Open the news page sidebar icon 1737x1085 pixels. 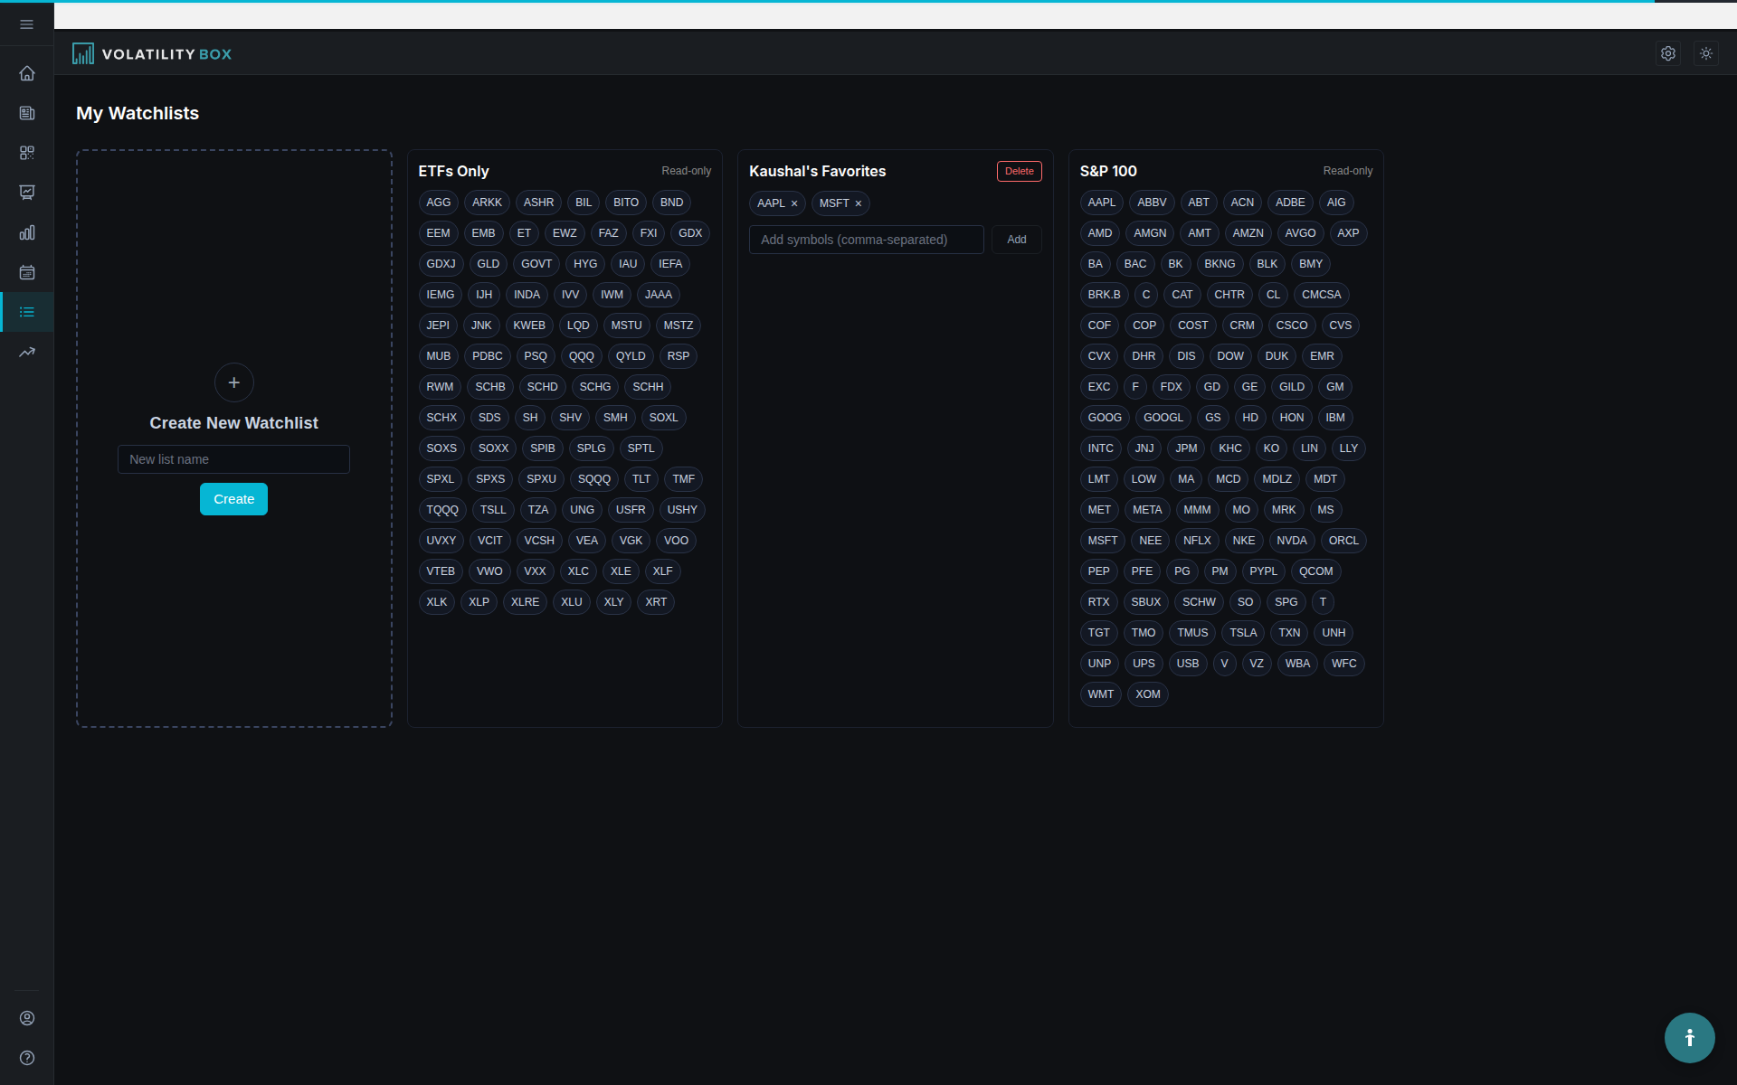pos(27,113)
